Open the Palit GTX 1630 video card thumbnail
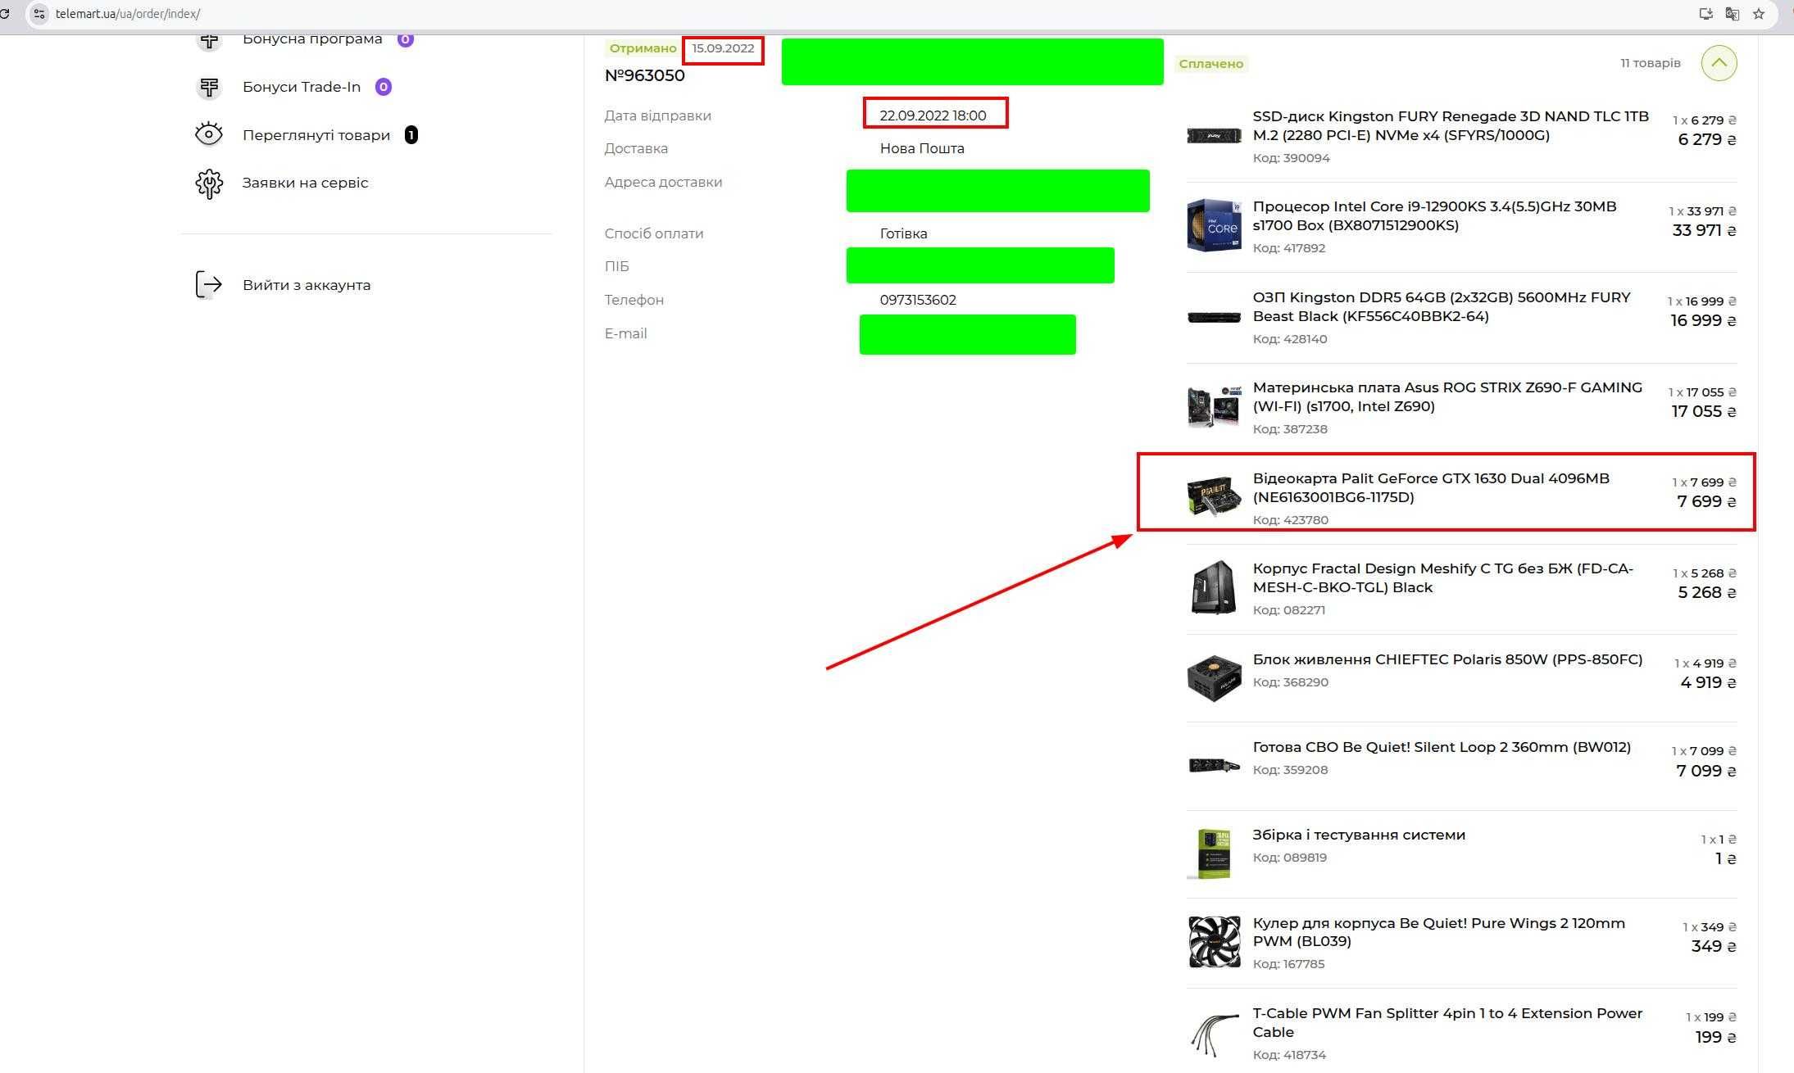Viewport: 1794px width, 1073px height. [1214, 496]
